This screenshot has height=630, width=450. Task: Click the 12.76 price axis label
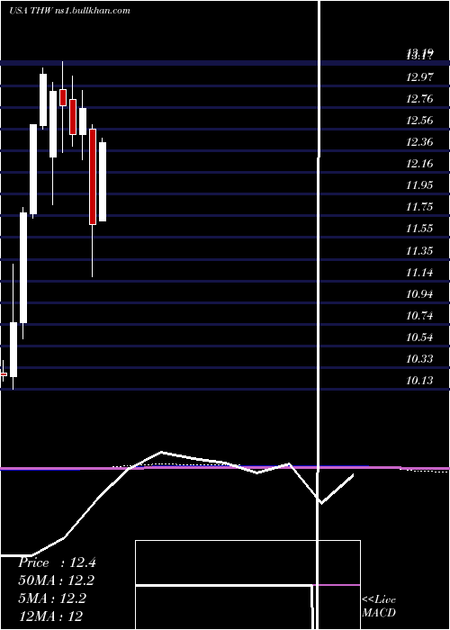point(420,99)
